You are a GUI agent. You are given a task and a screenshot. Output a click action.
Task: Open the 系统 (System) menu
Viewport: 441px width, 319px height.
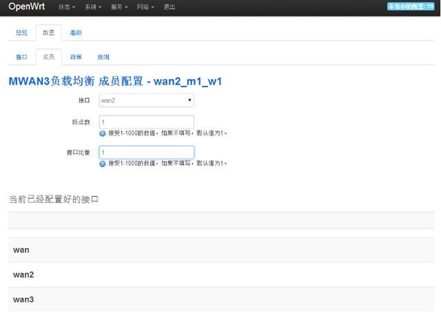[x=93, y=7]
